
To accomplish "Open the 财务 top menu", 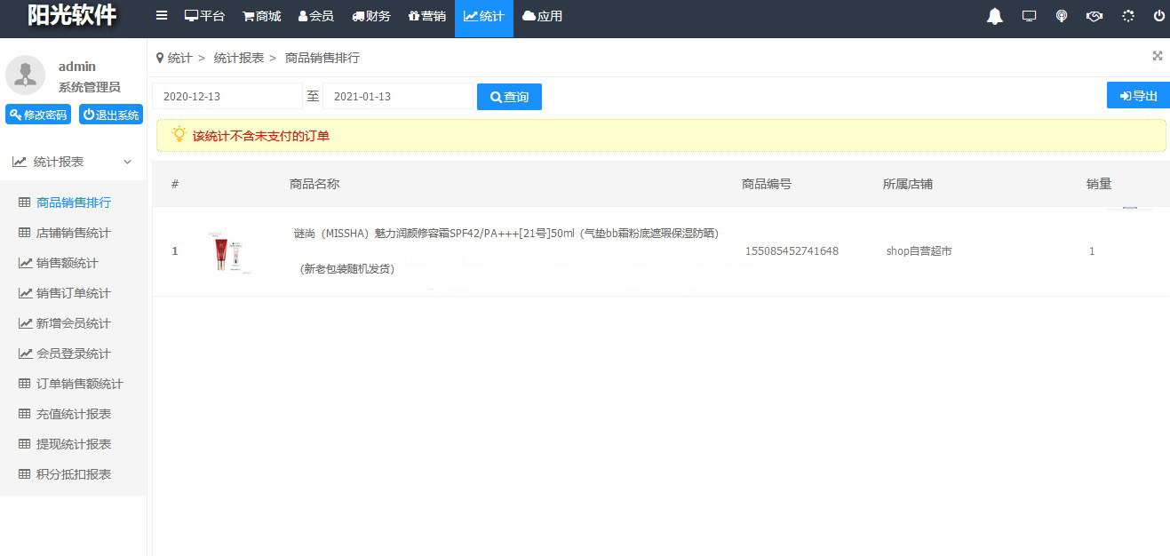I will point(371,16).
